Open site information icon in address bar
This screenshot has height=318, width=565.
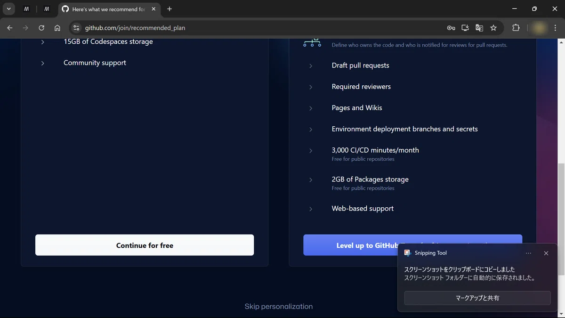point(77,28)
